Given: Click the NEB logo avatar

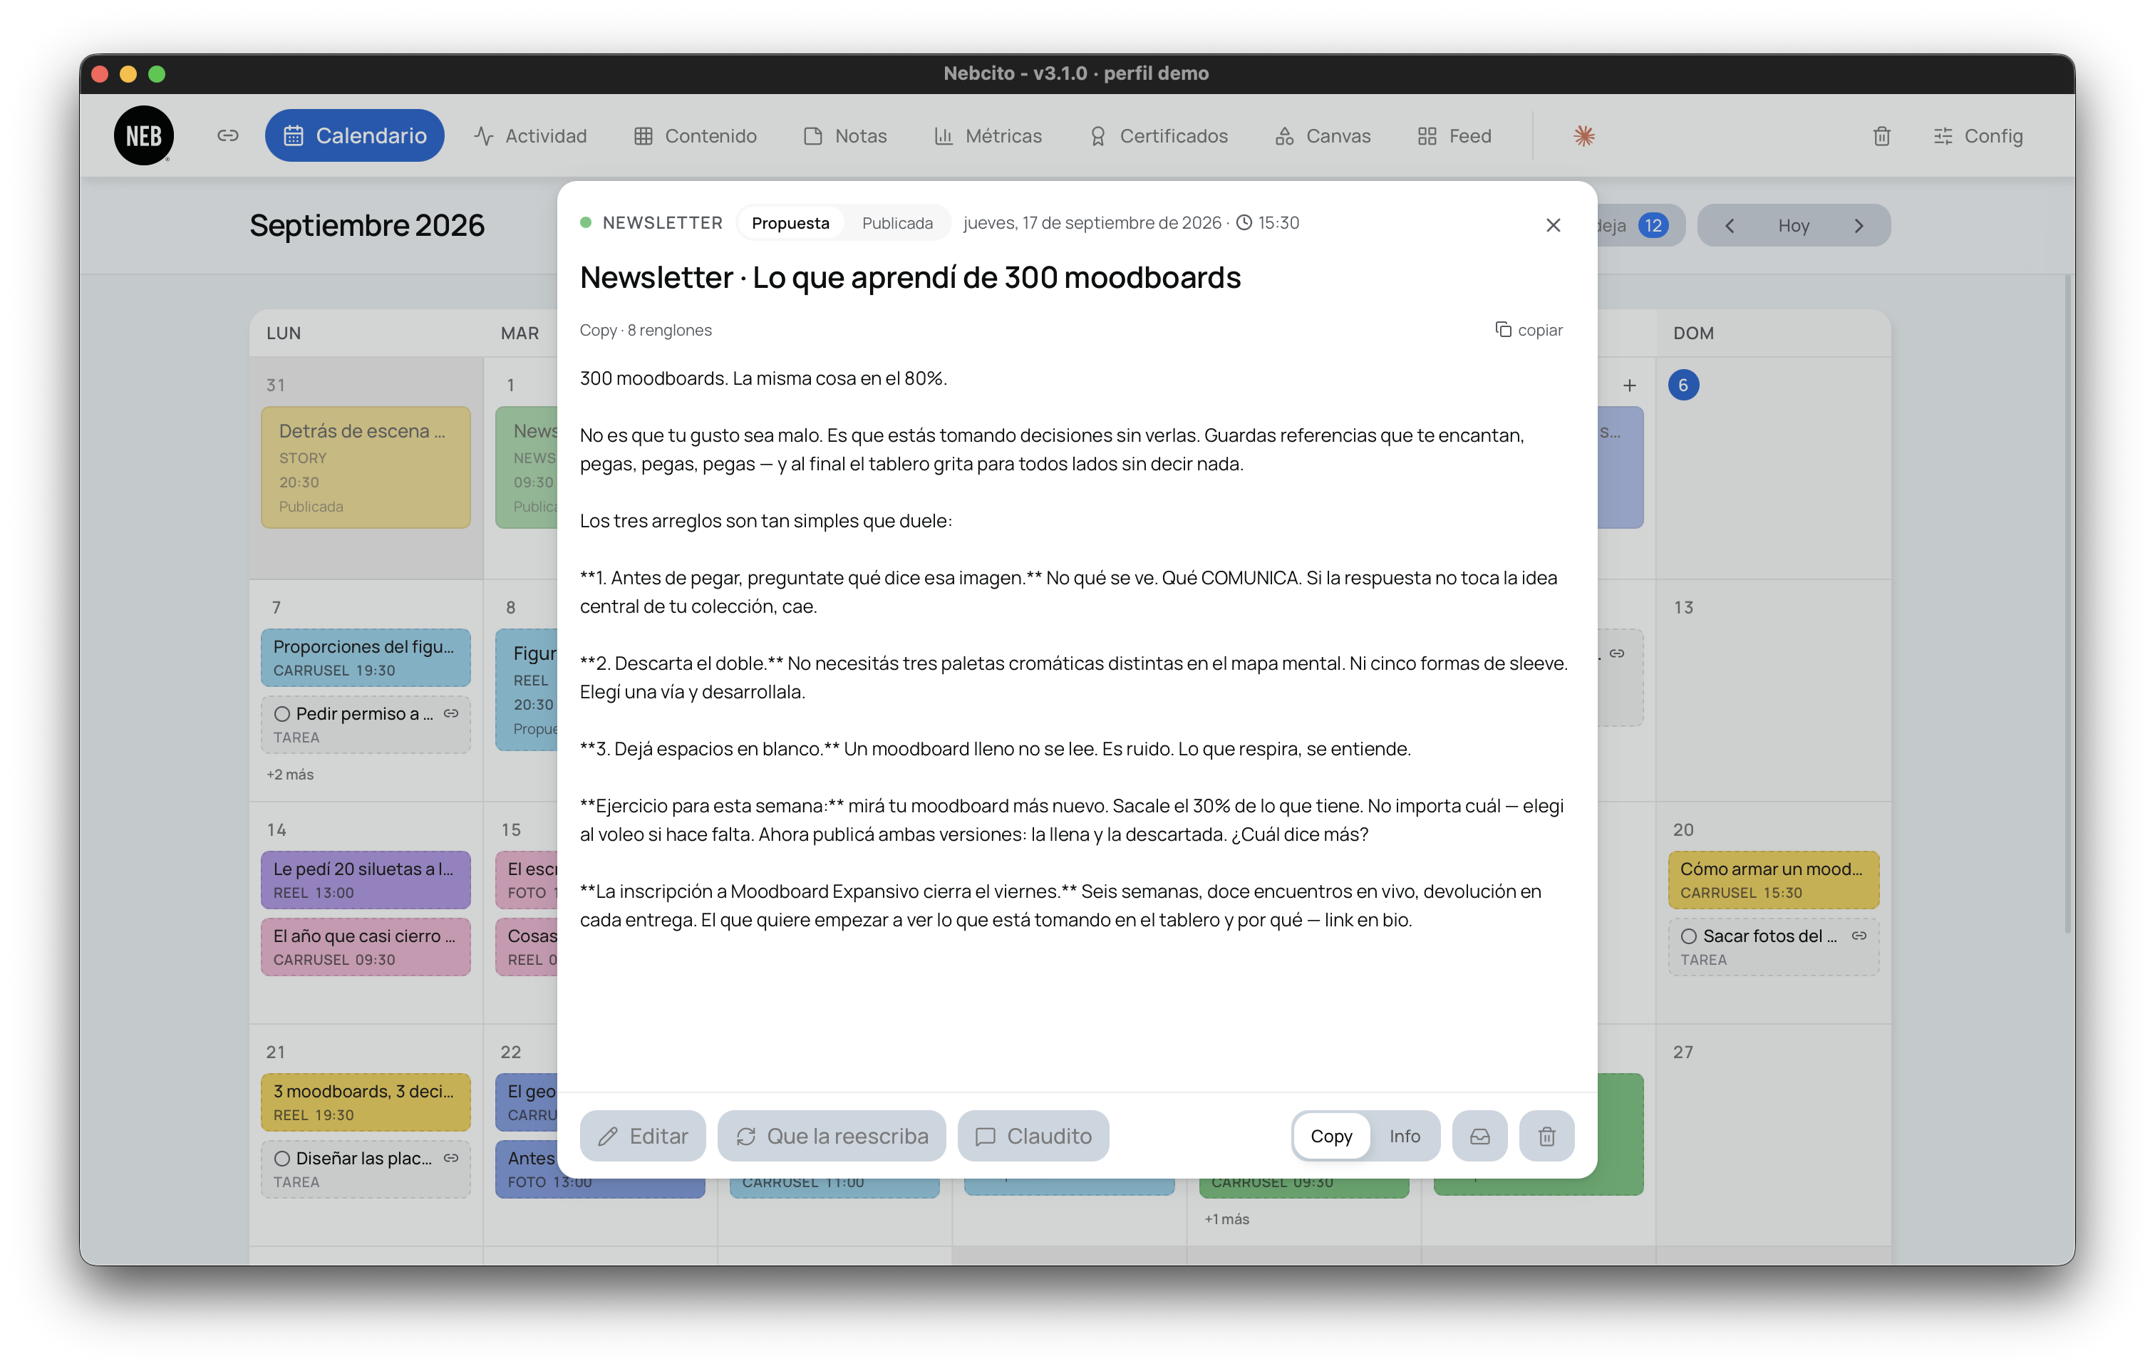Looking at the screenshot, I should click(x=143, y=135).
